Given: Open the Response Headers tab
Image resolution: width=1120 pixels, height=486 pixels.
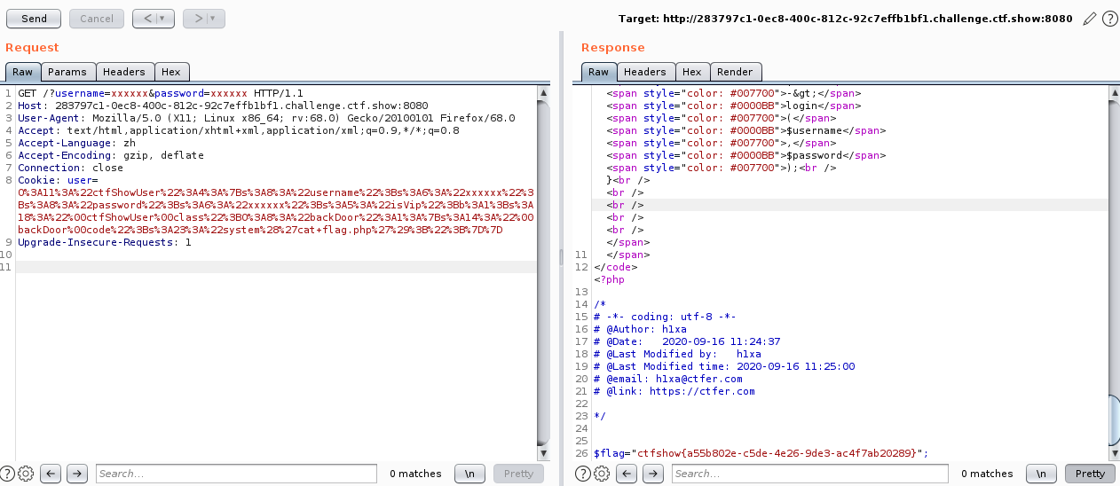Looking at the screenshot, I should pos(644,72).
